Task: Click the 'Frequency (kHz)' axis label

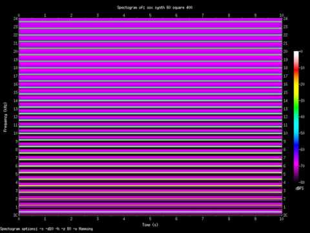Action: pyautogui.click(x=5, y=117)
